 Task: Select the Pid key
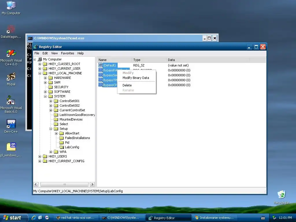tap(67, 143)
